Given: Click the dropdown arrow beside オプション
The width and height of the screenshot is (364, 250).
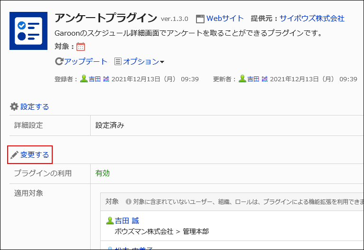Looking at the screenshot, I should (x=162, y=62).
